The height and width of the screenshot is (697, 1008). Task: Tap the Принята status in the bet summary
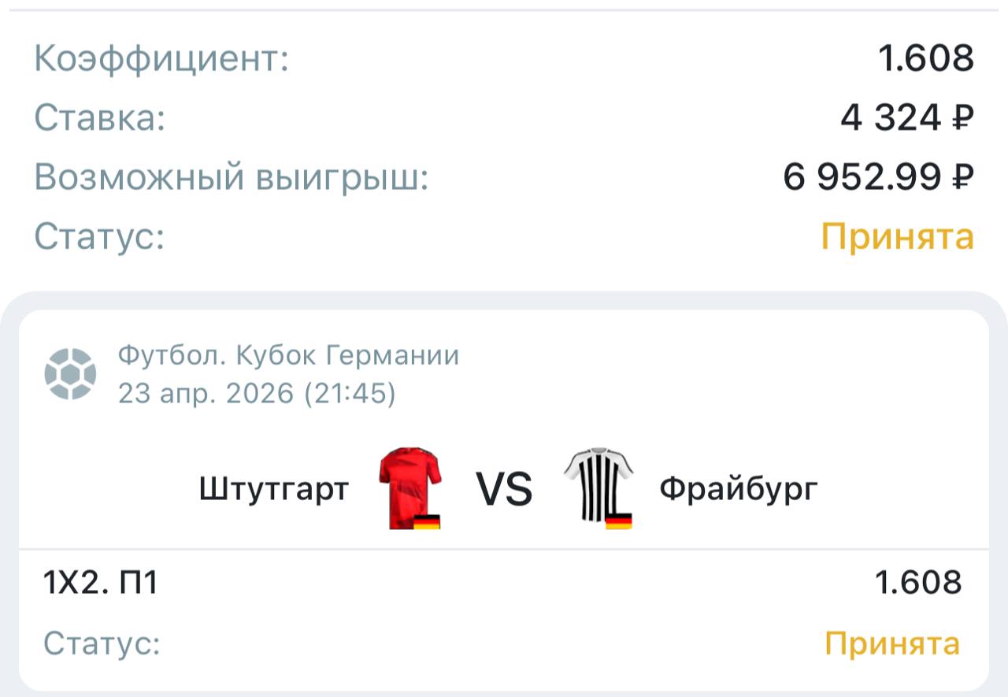pos(897,236)
